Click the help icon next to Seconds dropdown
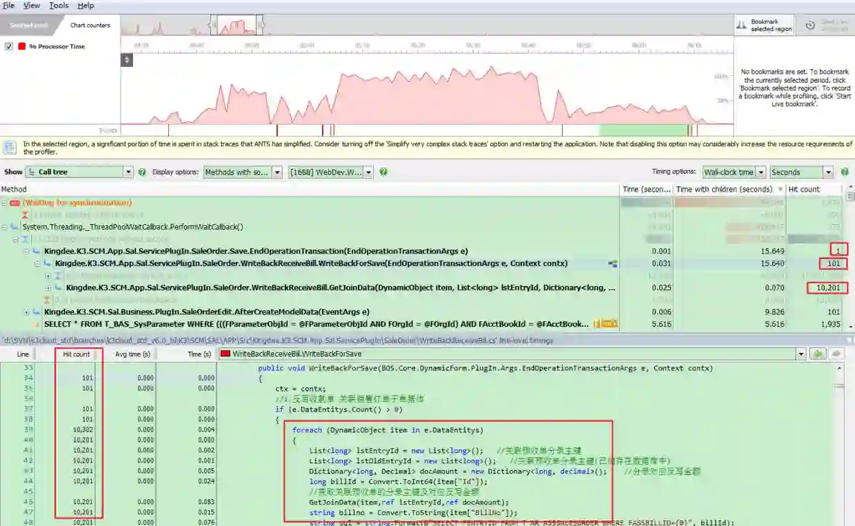855x526 pixels. point(845,172)
